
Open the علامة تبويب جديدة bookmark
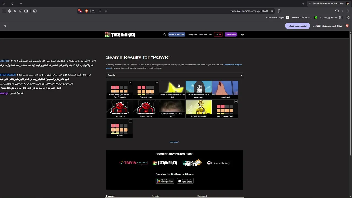click(x=331, y=17)
